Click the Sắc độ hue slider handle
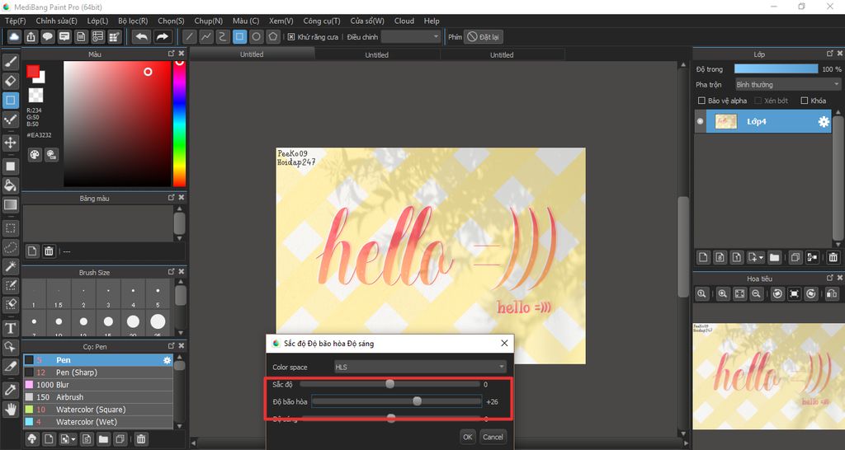 coord(389,384)
